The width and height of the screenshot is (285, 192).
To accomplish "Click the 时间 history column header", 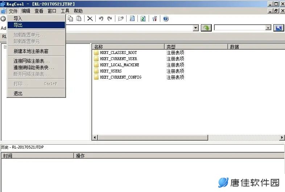I will (x=37, y=156).
